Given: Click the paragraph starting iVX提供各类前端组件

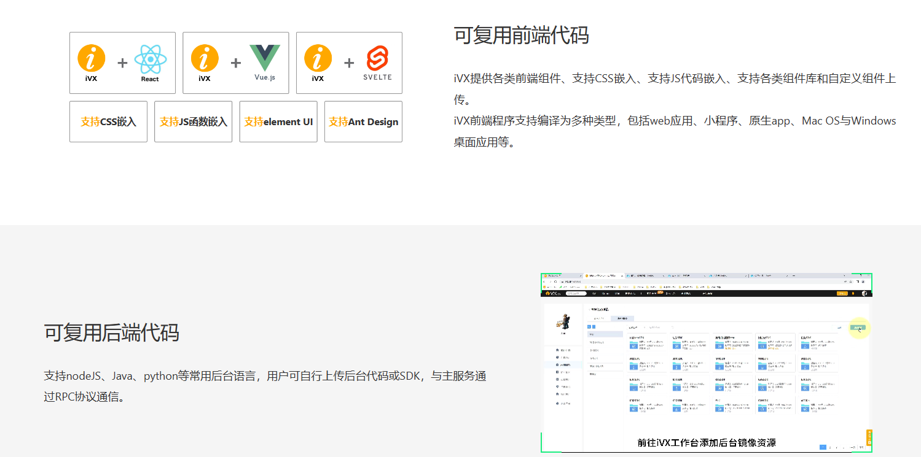Looking at the screenshot, I should tap(675, 89).
